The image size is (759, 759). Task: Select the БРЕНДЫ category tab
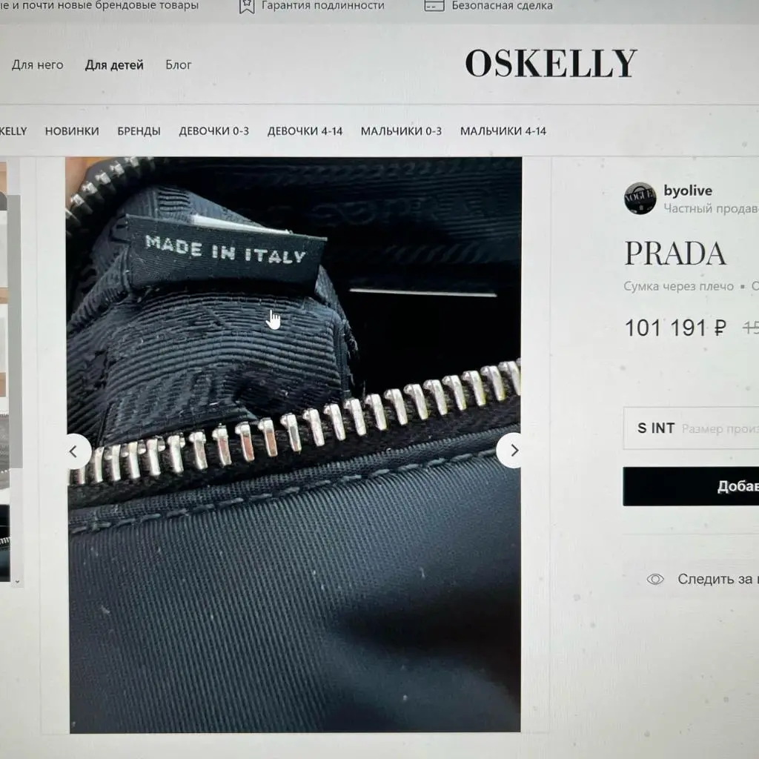coord(139,131)
